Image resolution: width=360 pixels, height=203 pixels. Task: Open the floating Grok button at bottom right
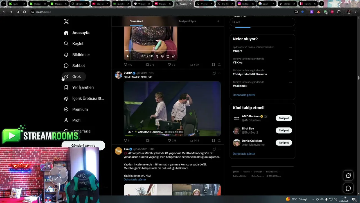[x=348, y=176]
